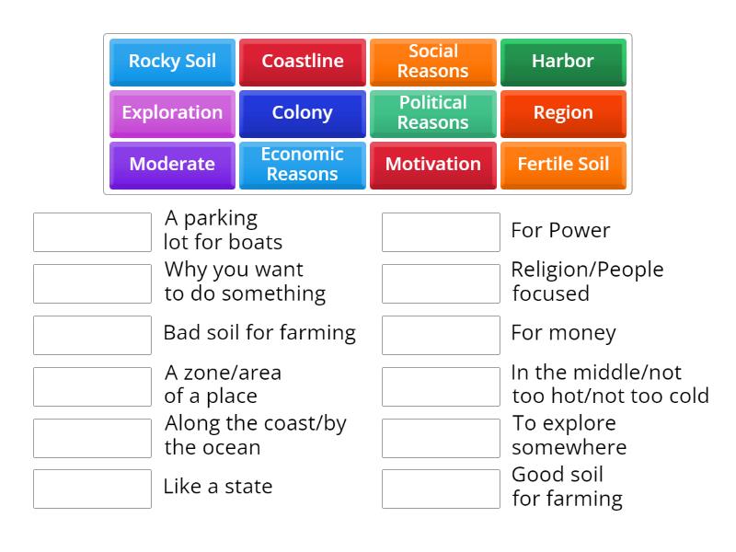Click the answer box beside 'A parking lot for boats'

point(92,231)
